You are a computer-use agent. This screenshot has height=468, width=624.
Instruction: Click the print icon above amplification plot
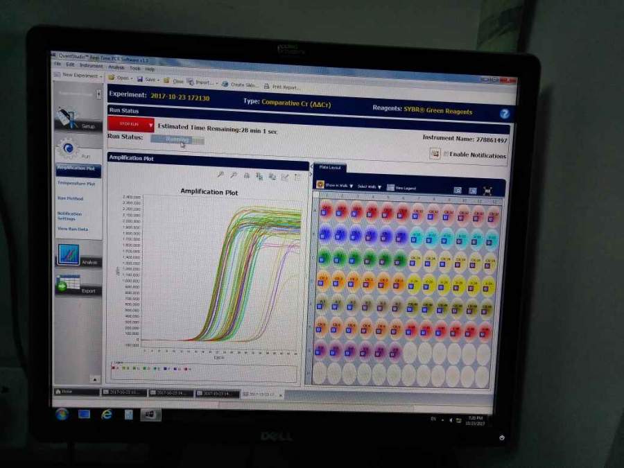pos(247,175)
